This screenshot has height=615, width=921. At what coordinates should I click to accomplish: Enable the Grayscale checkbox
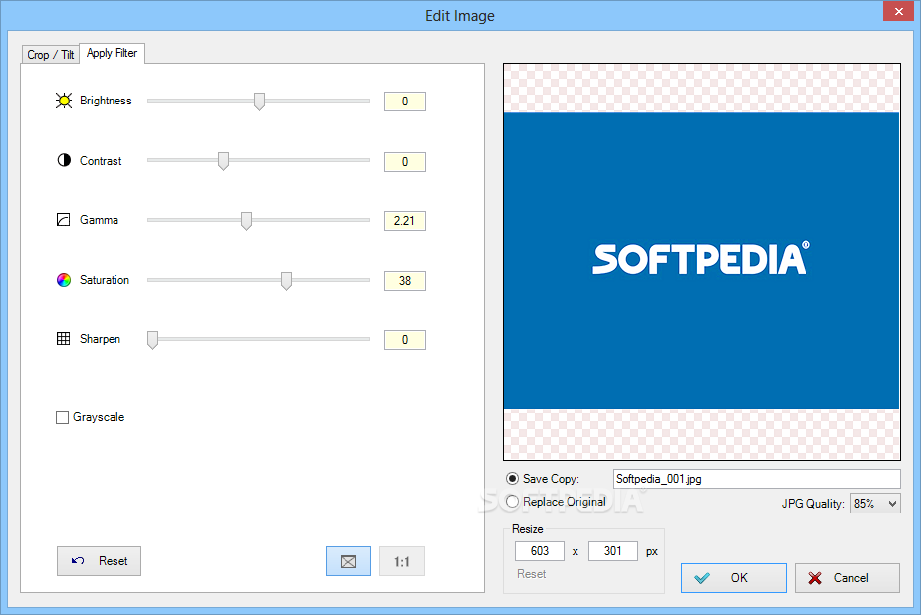pyautogui.click(x=63, y=417)
